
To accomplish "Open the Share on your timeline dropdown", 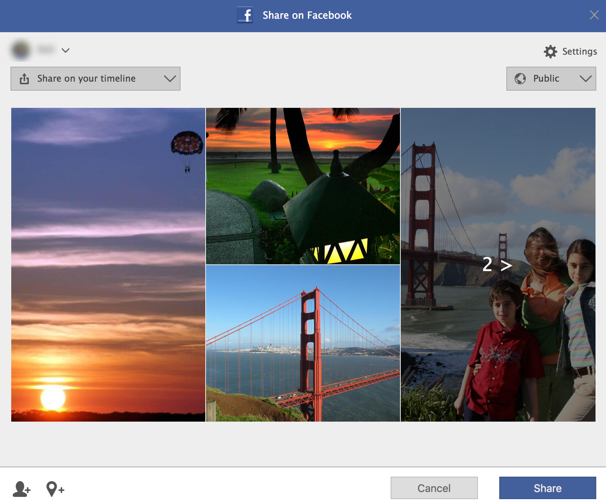I will point(169,78).
